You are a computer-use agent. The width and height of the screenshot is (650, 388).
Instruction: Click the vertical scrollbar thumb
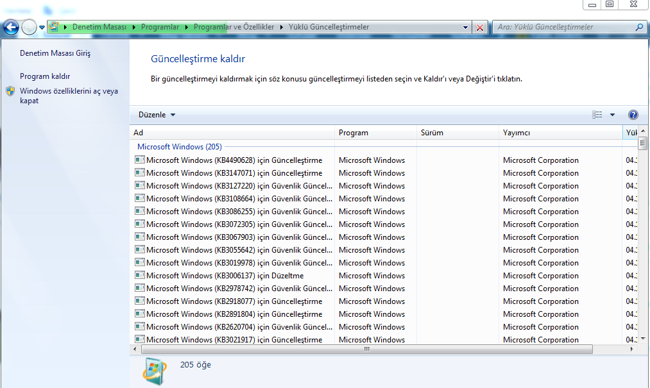pyautogui.click(x=643, y=144)
